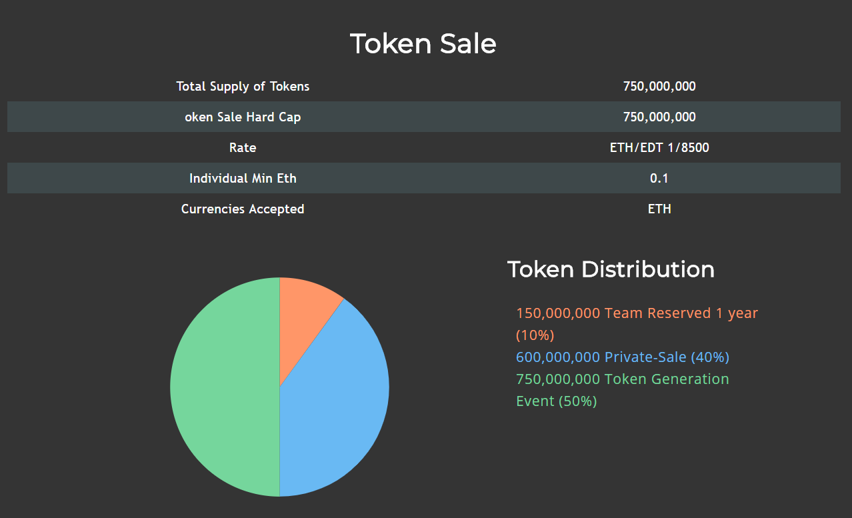Click the Event (50%) legend text
This screenshot has height=518, width=852.
[x=557, y=401]
